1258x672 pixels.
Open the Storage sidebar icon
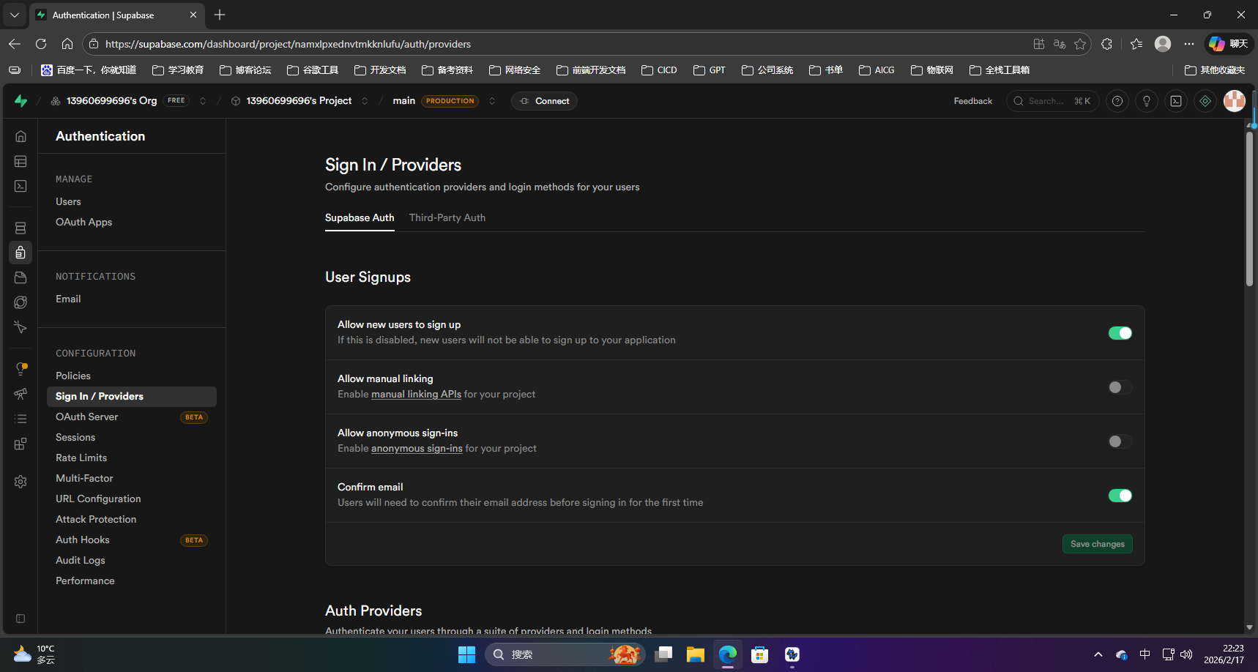point(21,277)
